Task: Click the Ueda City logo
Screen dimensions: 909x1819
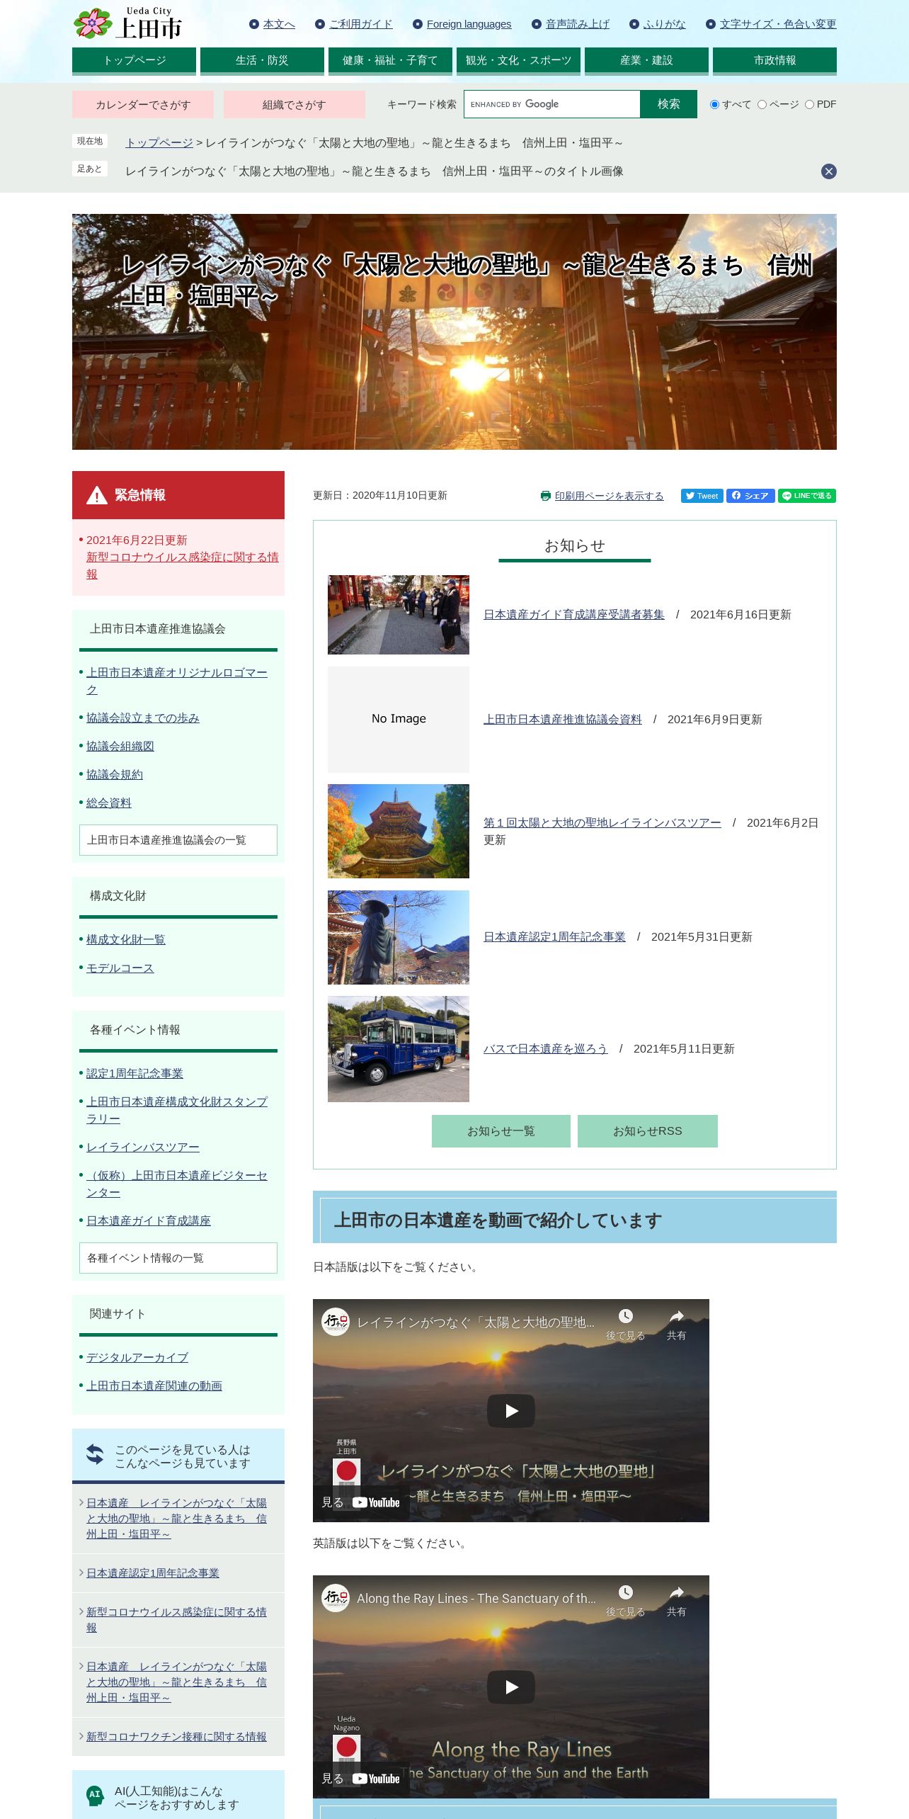Action: pyautogui.click(x=128, y=23)
